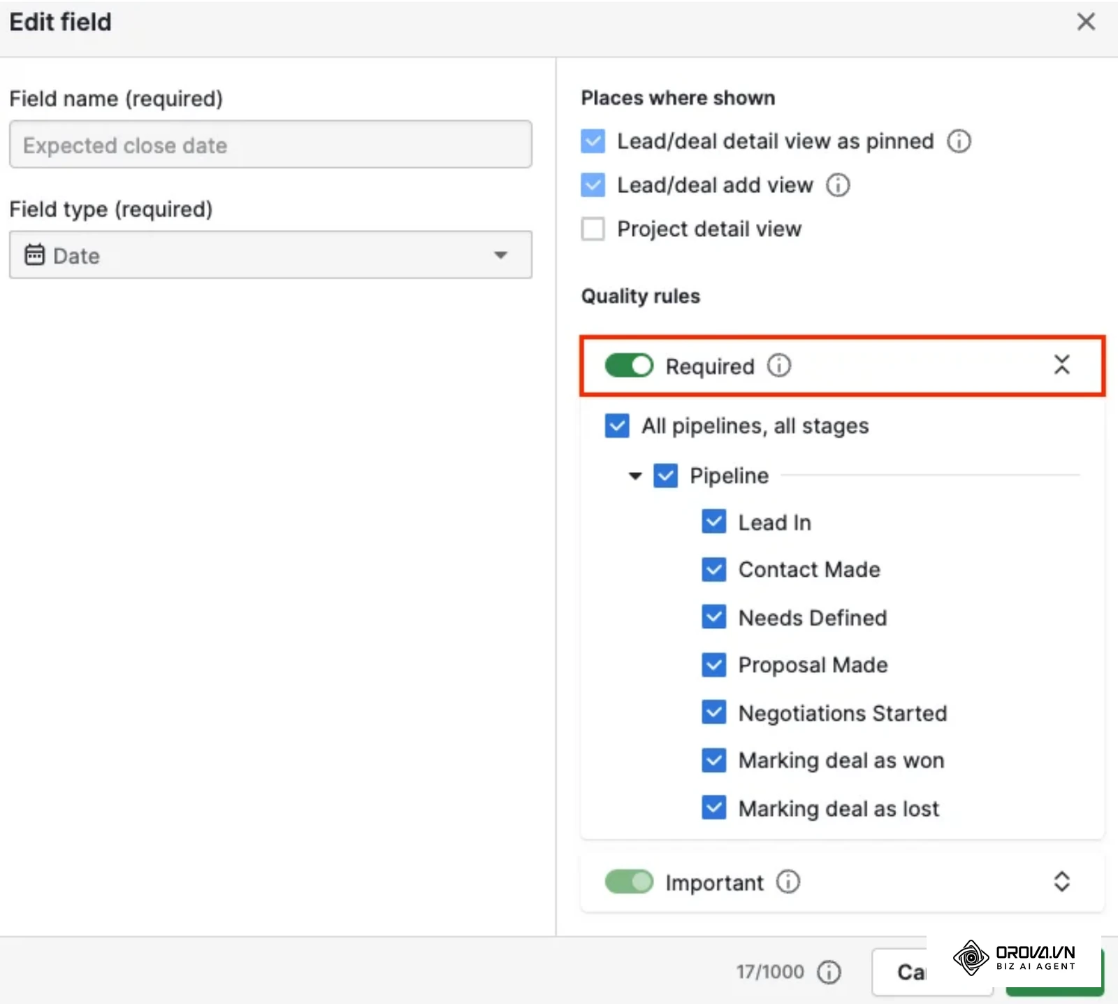The height and width of the screenshot is (1004, 1118).
Task: Uncheck Lead/deal detail view as pinned
Action: [x=593, y=141]
